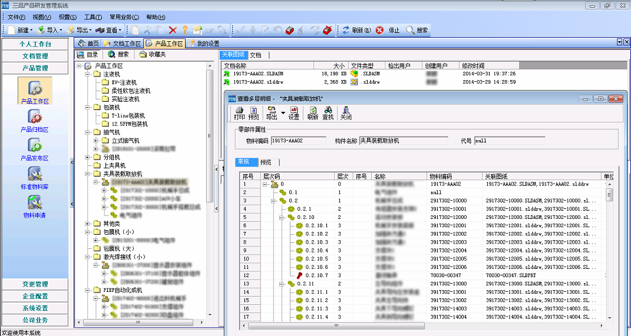Switch to the 预览 tab in detail window
This screenshot has width=631, height=336.
[x=266, y=162]
